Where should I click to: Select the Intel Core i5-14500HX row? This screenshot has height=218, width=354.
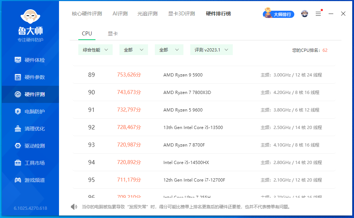(204, 163)
